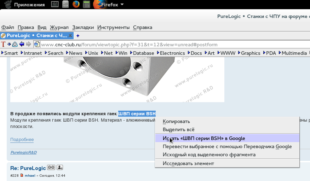Viewport: 310px width, 181px height.
Task: Expand the Unix bookmarks folder
Action: 92,53
